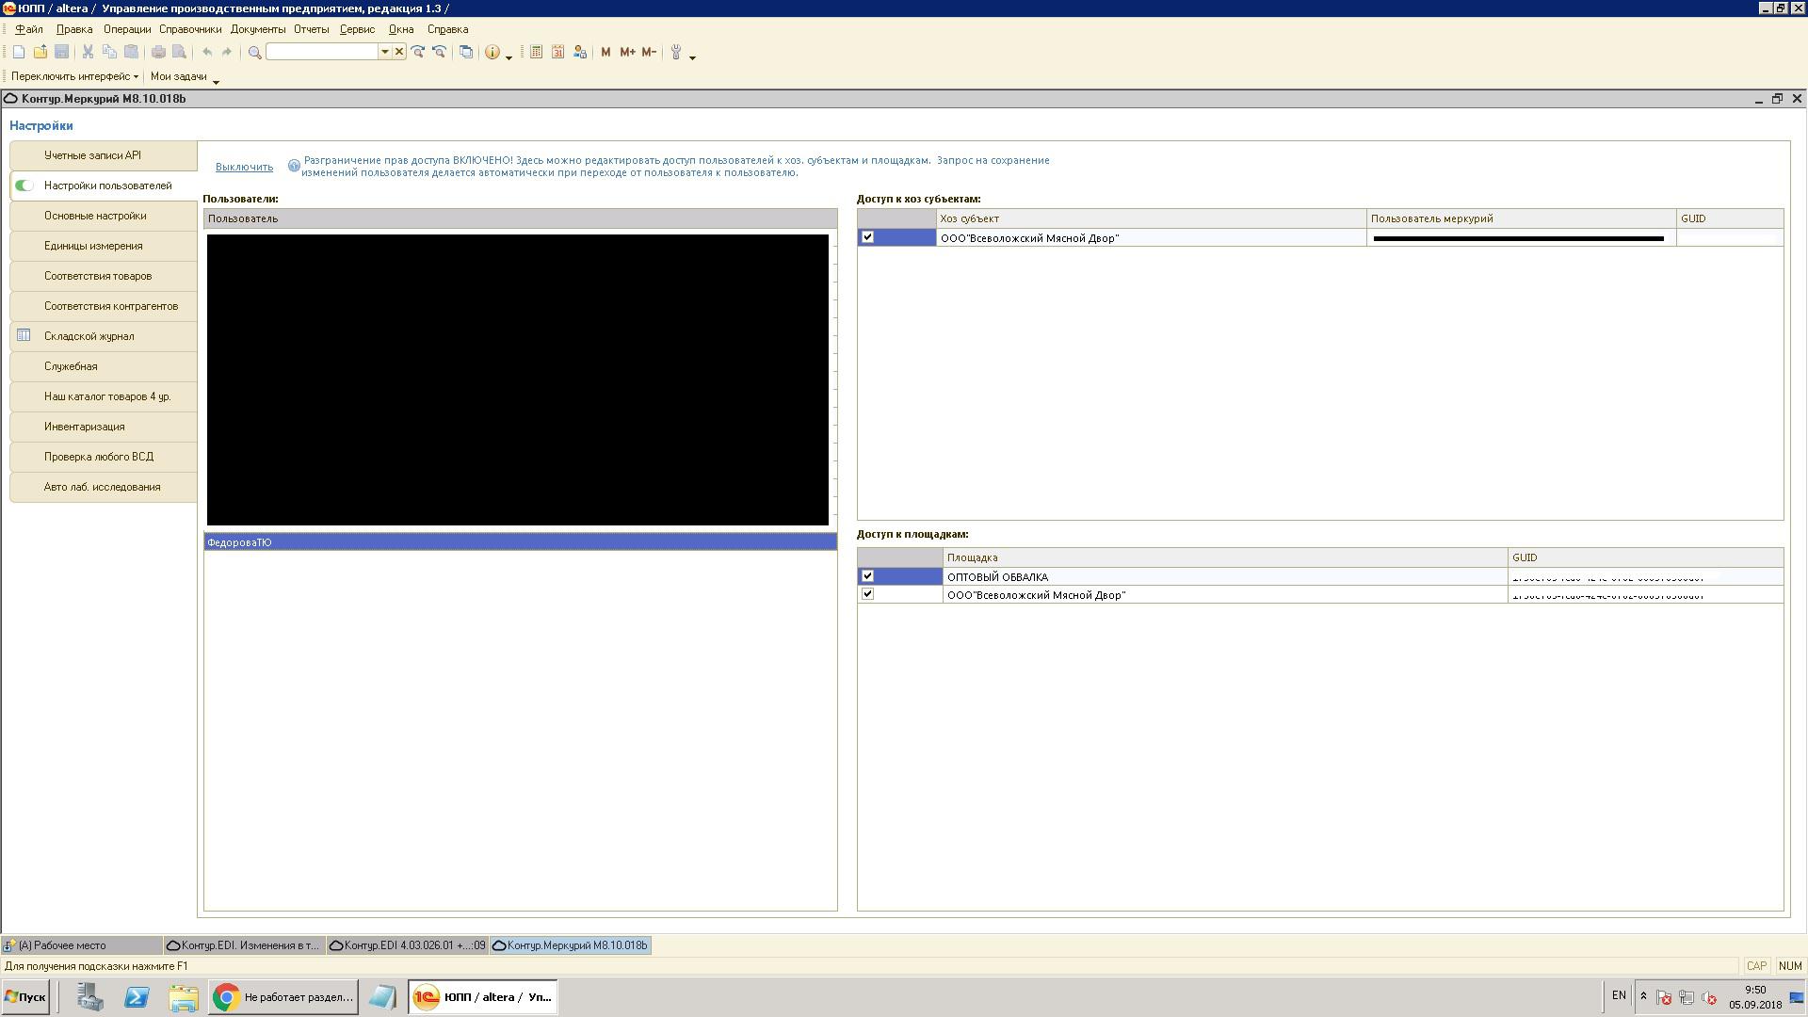Screen dimensions: 1808x1017
Task: Click the Мои задачи button
Action: point(179,76)
